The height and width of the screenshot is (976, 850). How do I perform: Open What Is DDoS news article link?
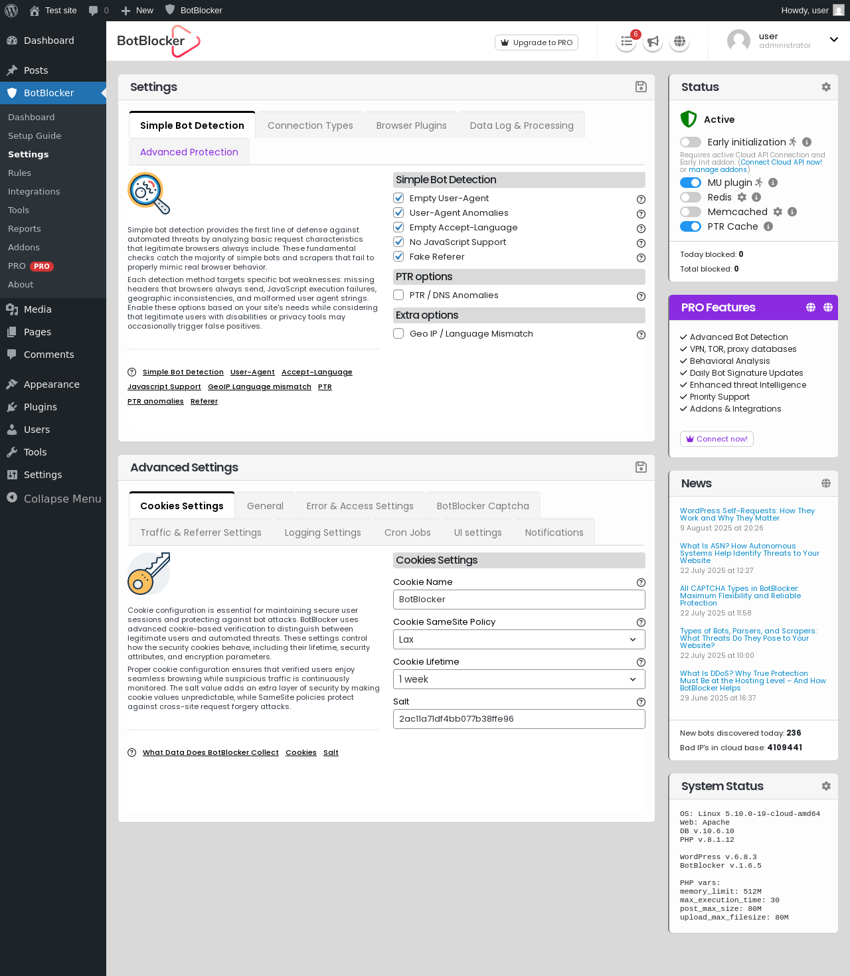tap(753, 681)
